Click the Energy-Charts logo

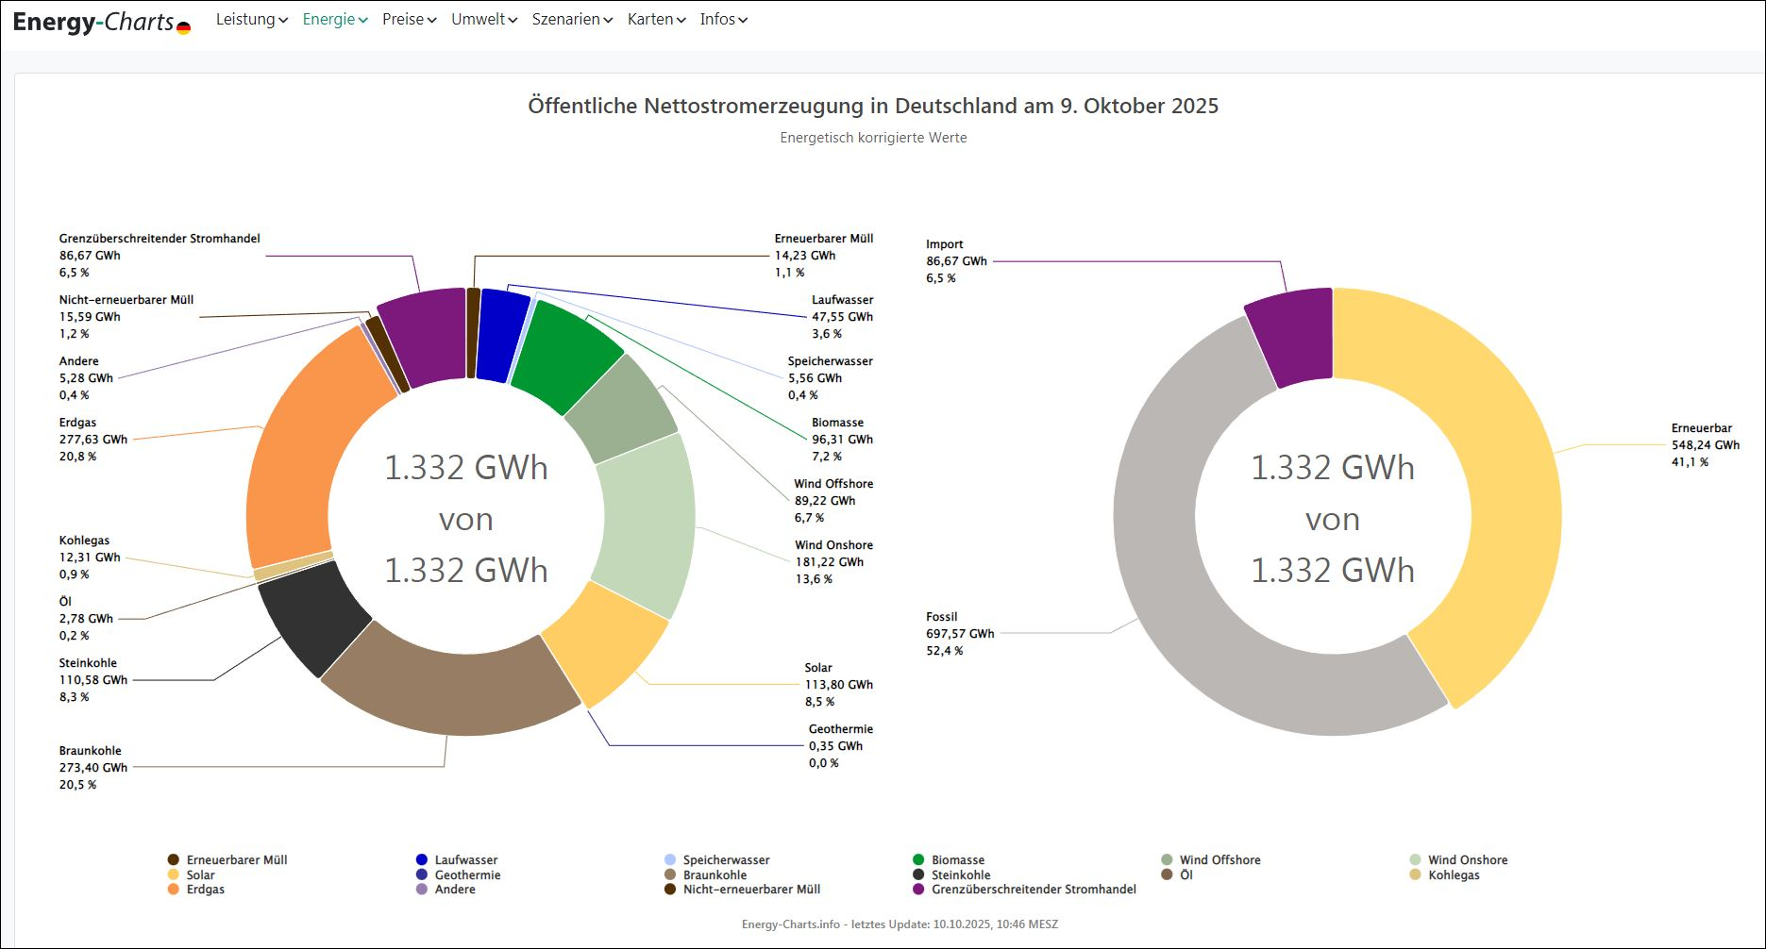pyautogui.click(x=93, y=22)
